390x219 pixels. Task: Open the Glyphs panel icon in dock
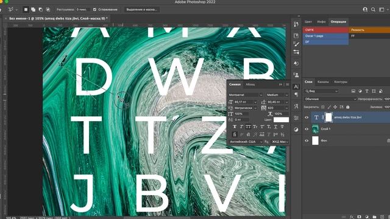point(296,106)
